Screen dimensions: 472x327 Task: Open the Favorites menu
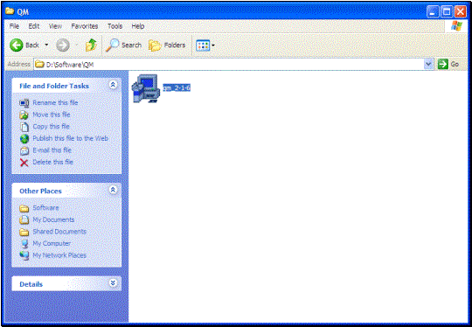click(84, 26)
